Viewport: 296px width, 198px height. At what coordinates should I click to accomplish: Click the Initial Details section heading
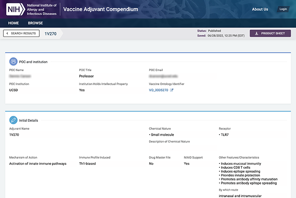tap(28, 120)
